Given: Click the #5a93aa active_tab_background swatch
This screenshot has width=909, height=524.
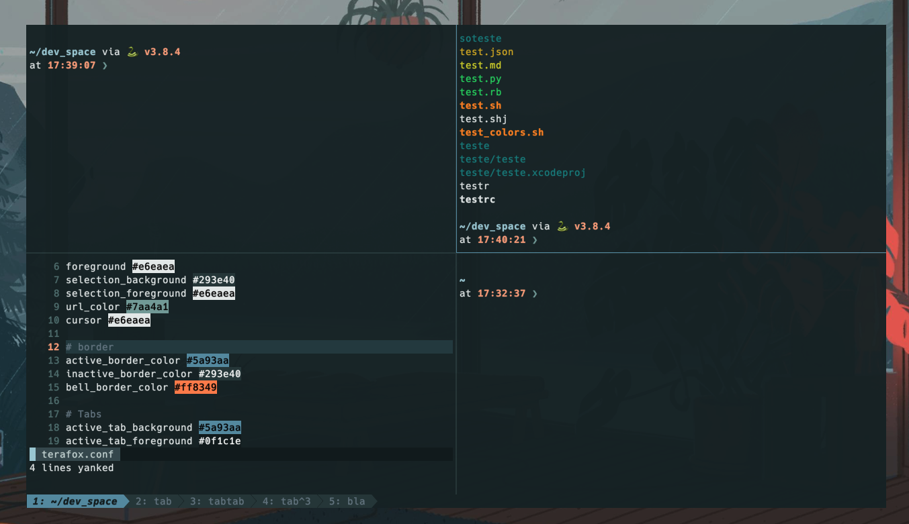Looking at the screenshot, I should tap(220, 427).
